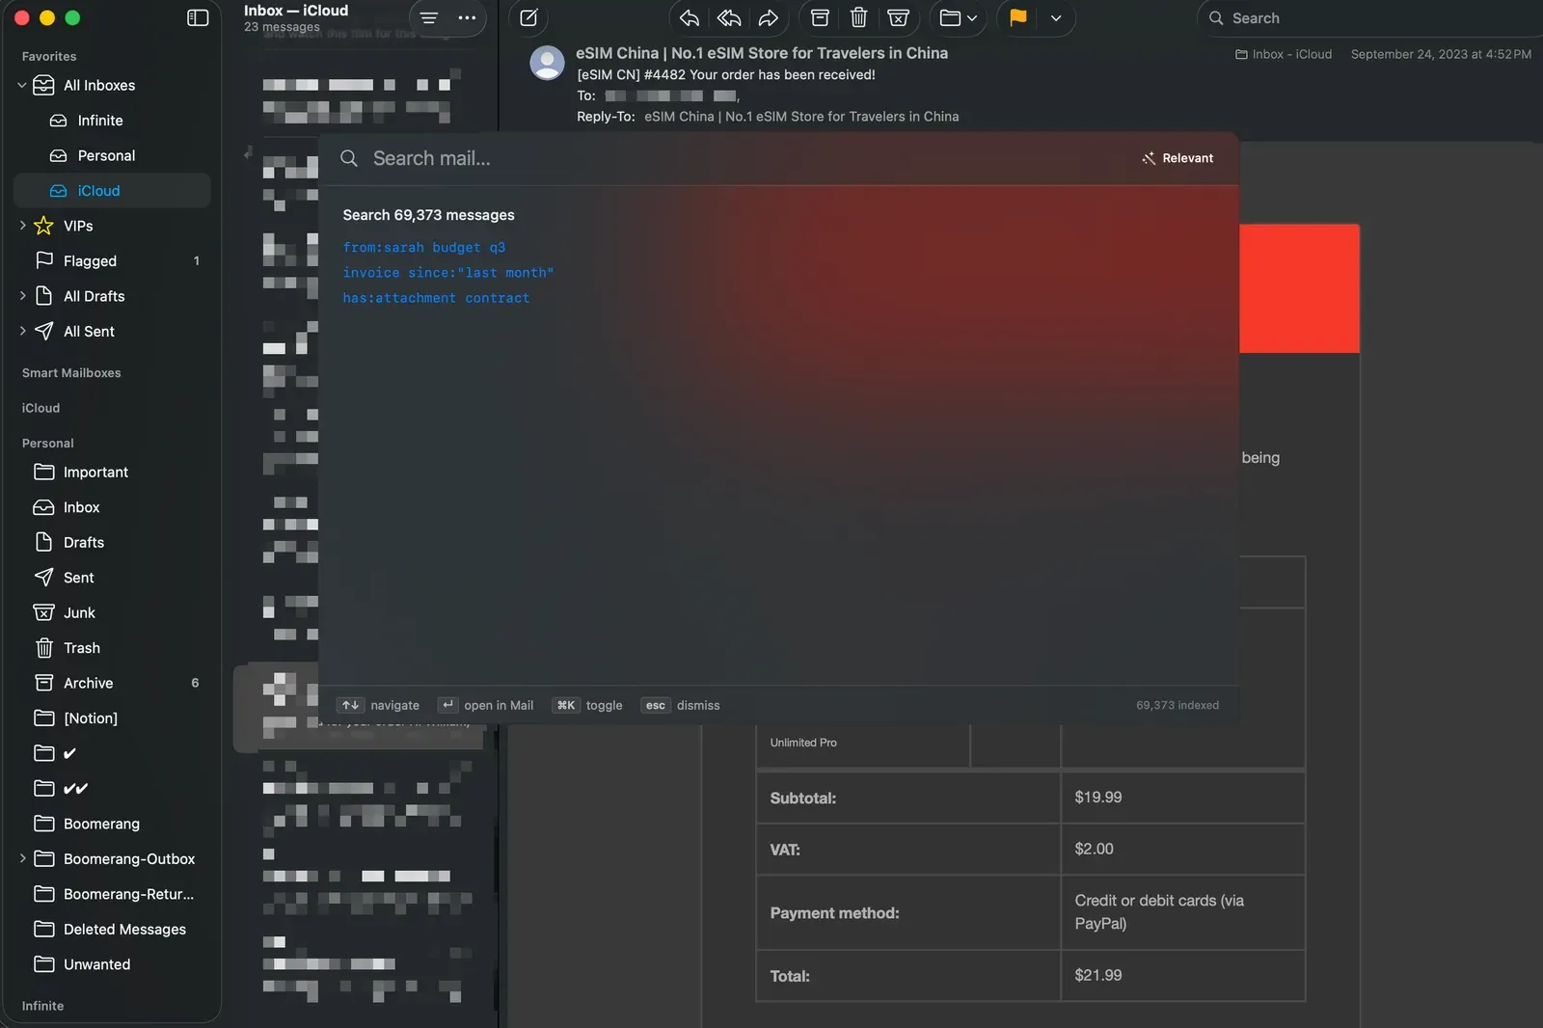Screen dimensions: 1543x1028
Task: Open the Boomerang-Retur... folder
Action: pyautogui.click(x=112, y=894)
